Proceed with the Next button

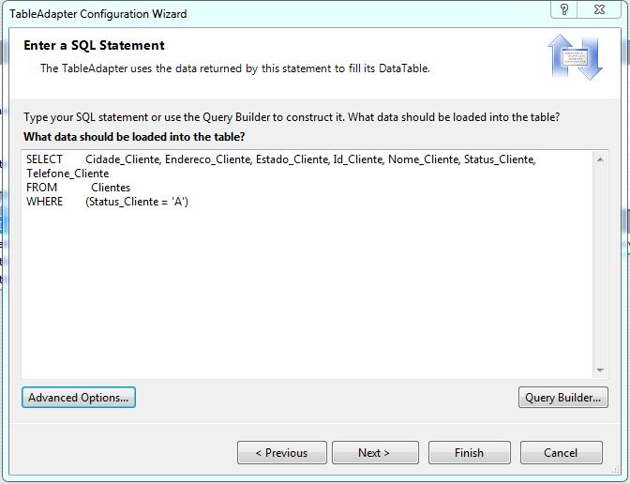point(374,453)
